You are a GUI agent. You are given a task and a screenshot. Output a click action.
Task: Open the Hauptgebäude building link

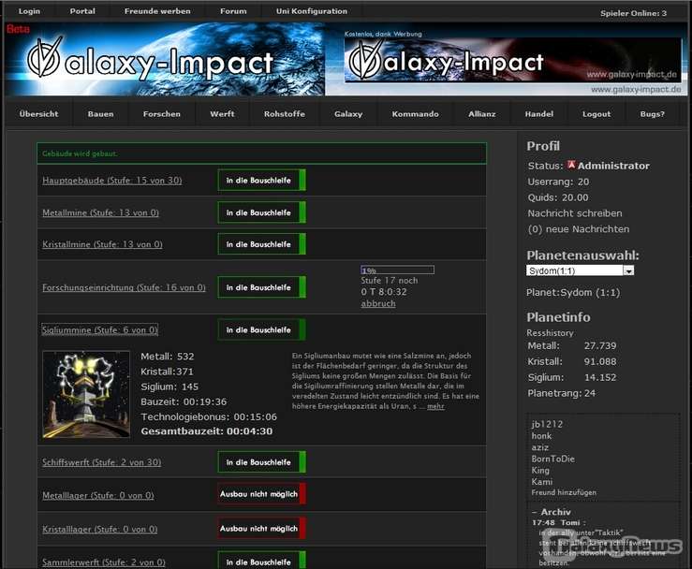[112, 181]
